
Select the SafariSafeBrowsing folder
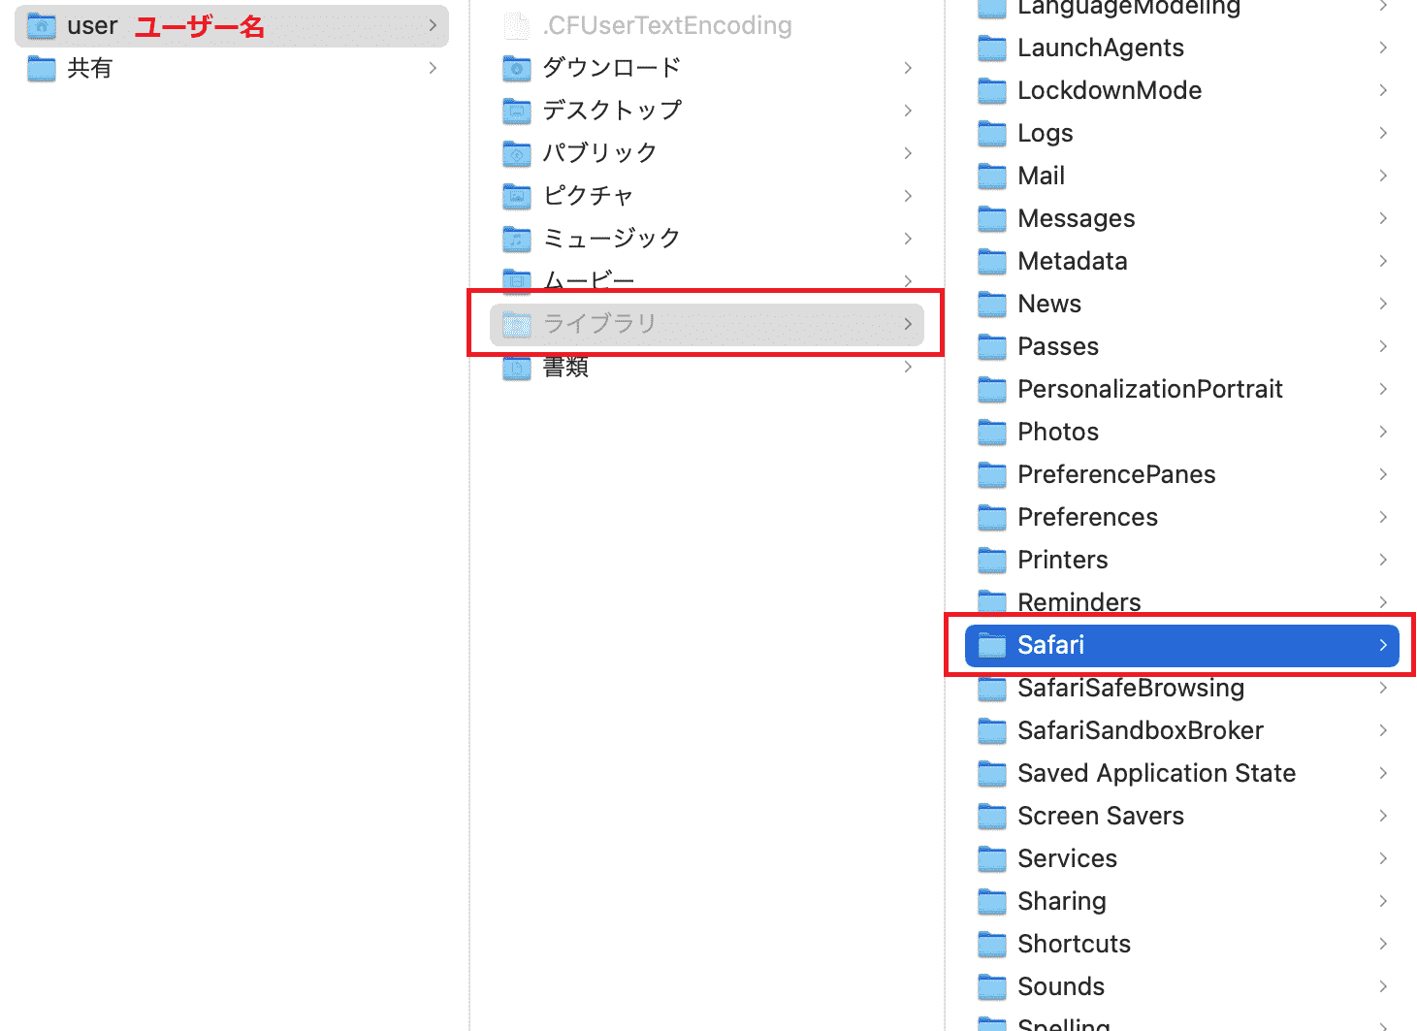1182,688
